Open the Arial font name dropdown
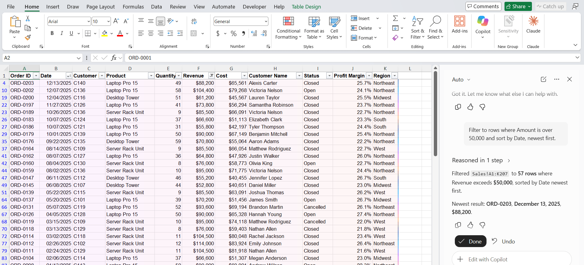 pos(89,21)
